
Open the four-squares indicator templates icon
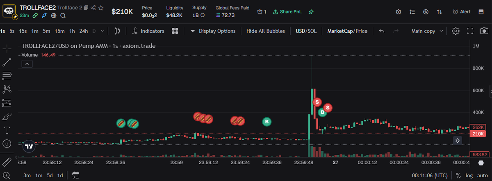tap(175, 31)
